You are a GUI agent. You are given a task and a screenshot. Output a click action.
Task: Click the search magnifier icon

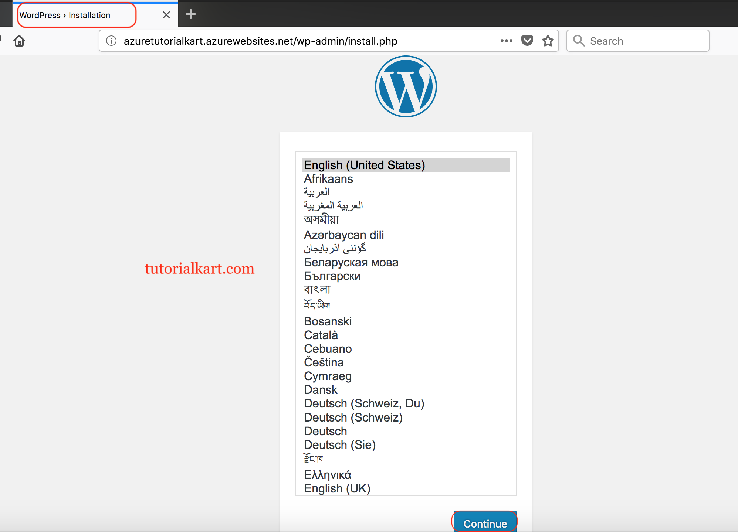coord(579,41)
